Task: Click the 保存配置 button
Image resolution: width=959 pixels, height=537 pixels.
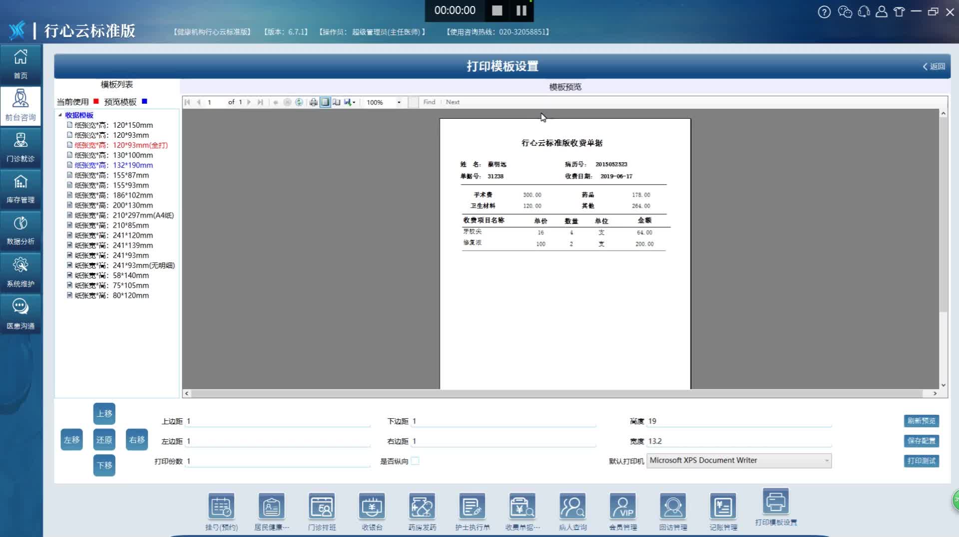Action: point(922,441)
